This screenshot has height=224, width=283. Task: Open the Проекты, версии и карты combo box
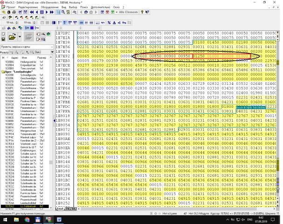[x=27, y=47]
